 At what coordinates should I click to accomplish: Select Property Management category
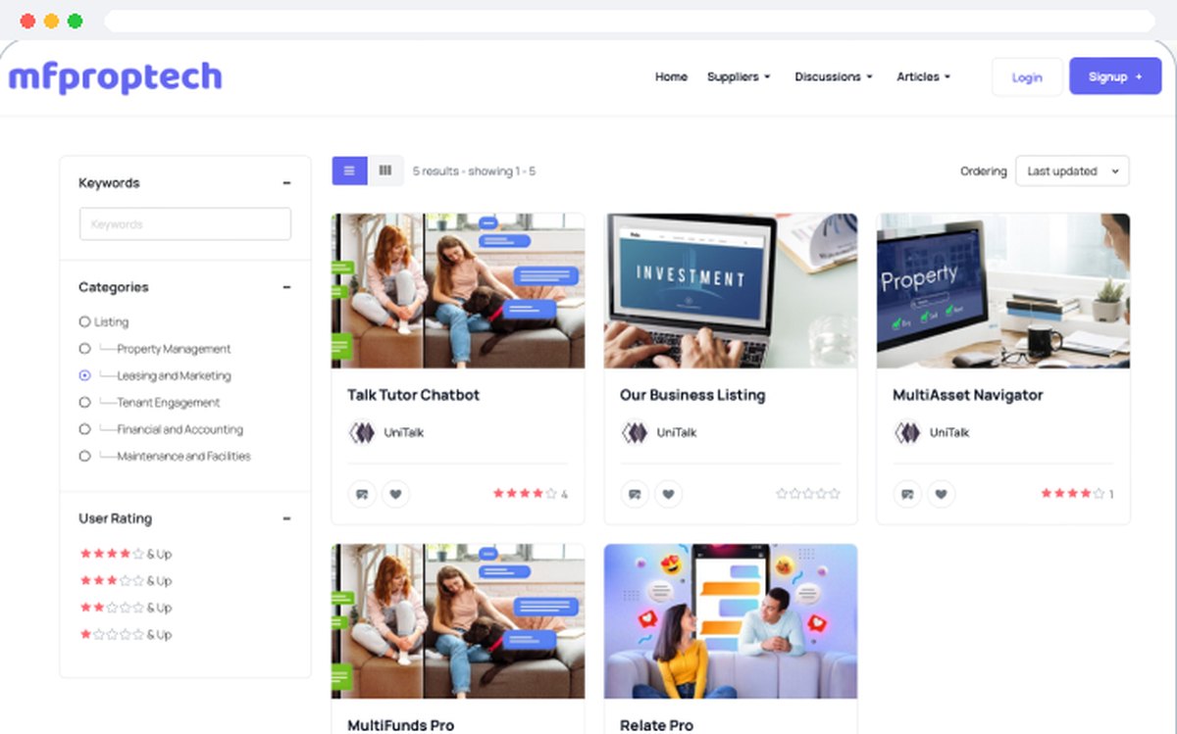click(x=84, y=349)
